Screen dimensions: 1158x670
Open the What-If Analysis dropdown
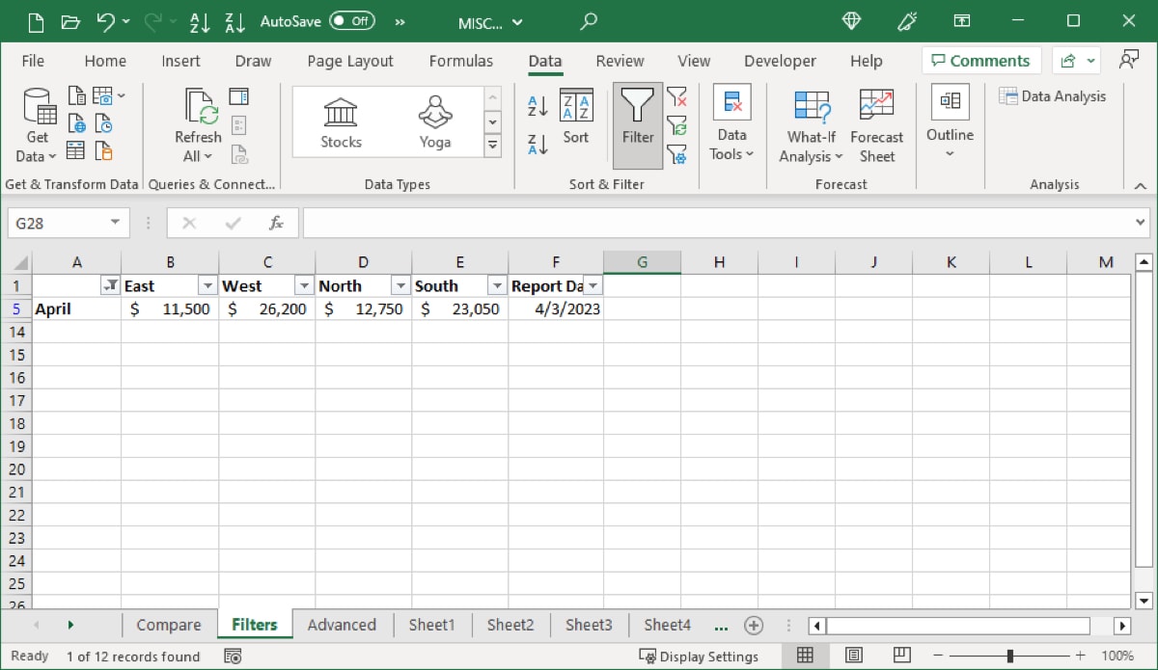[x=810, y=125]
